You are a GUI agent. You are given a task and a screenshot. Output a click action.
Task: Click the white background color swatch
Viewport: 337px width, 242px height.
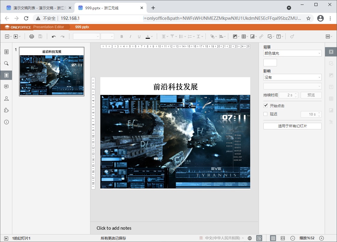pyautogui.click(x=270, y=62)
